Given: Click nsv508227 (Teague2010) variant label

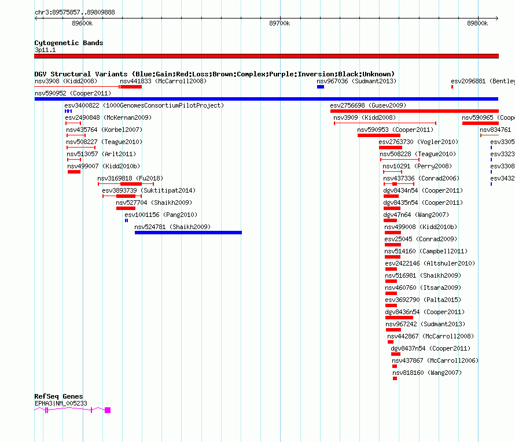Looking at the screenshot, I should 104,142.
